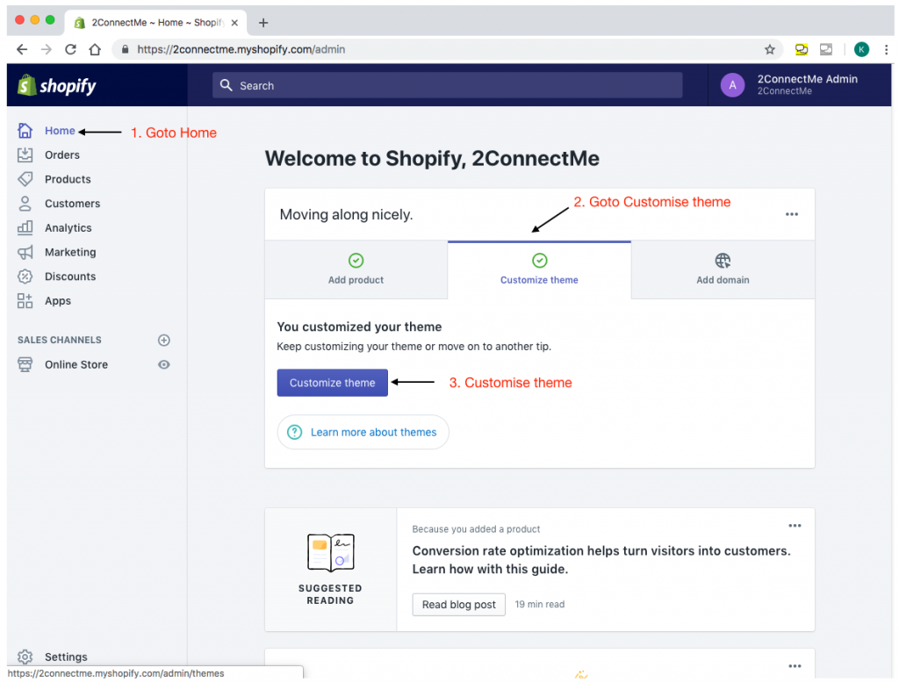
Task: Click the Online Store storefront icon
Action: tap(25, 364)
